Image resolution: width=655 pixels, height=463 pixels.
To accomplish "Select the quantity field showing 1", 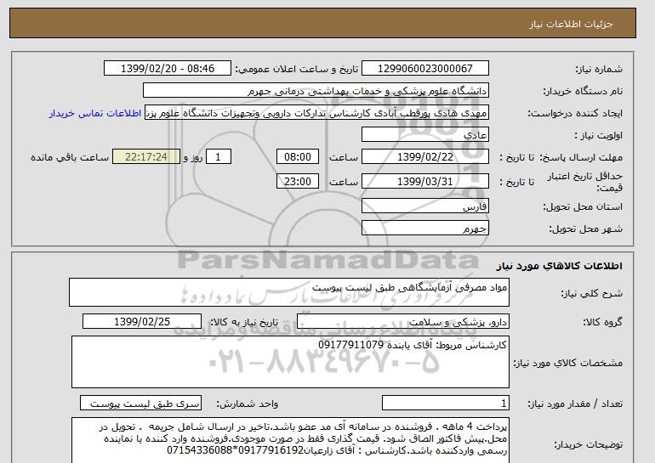I will tap(445, 404).
